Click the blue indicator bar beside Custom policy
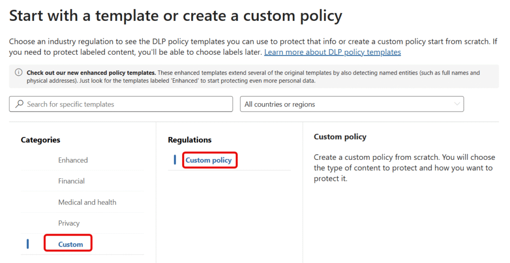 click(175, 160)
